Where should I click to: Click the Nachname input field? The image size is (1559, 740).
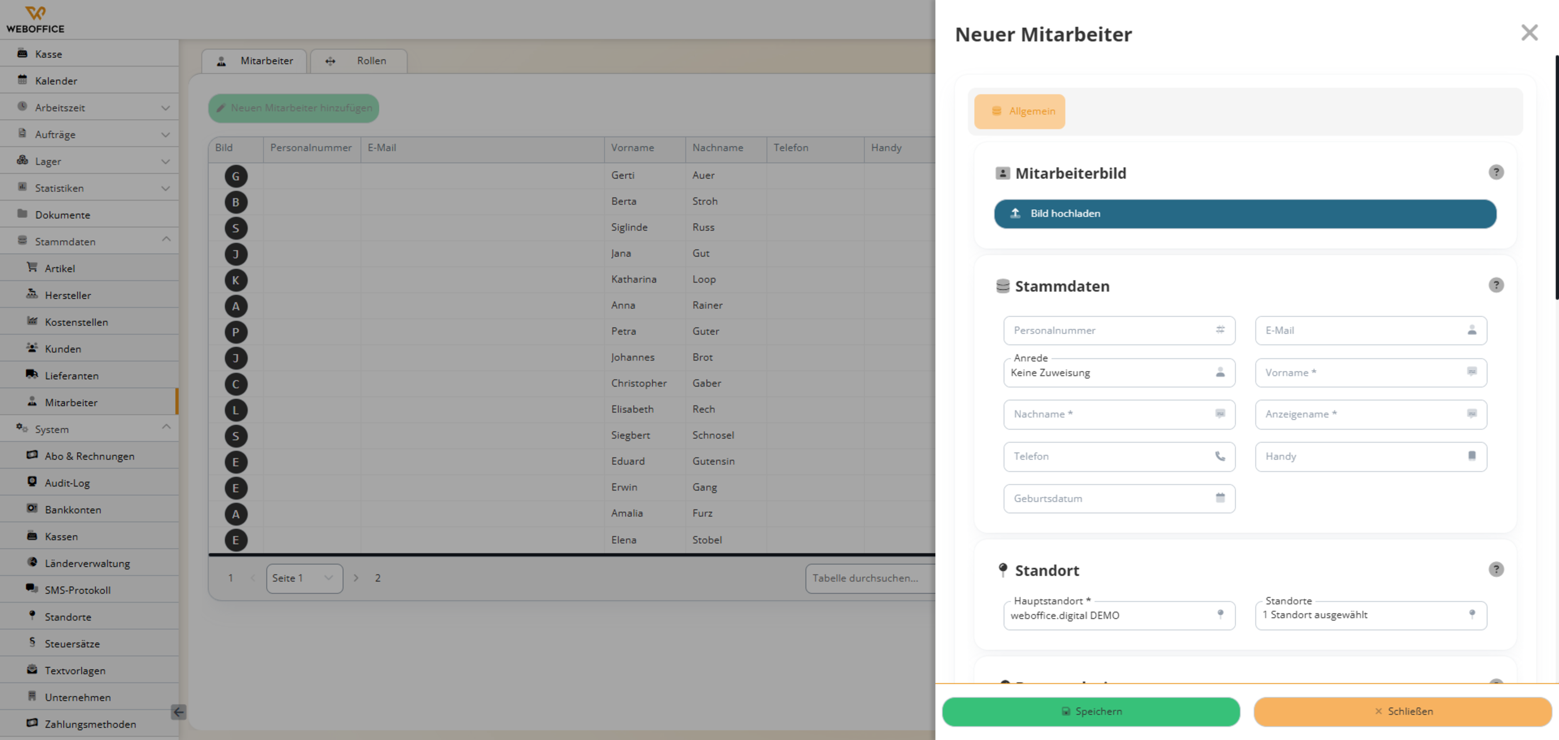coord(1119,414)
